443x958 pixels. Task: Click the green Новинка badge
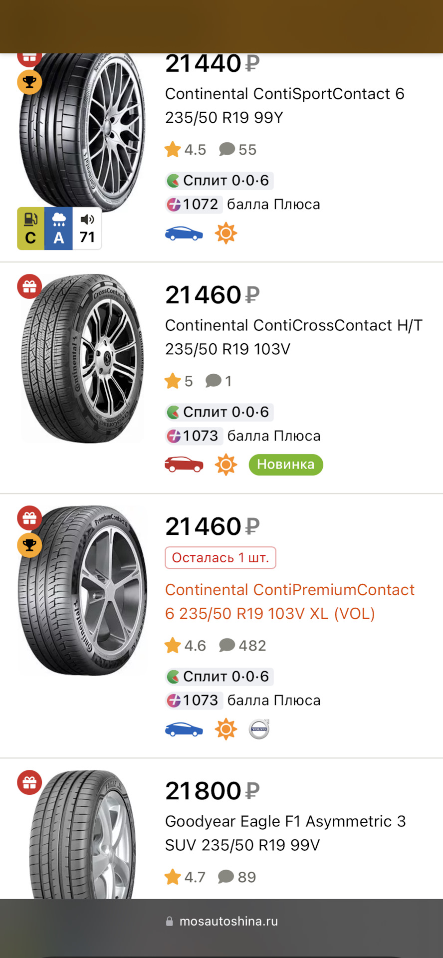point(286,465)
